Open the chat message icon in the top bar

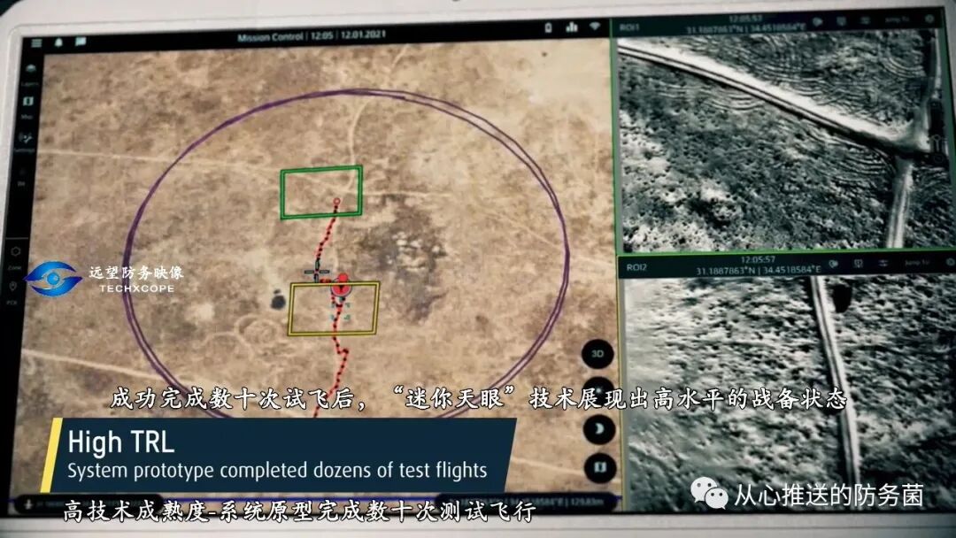click(81, 42)
